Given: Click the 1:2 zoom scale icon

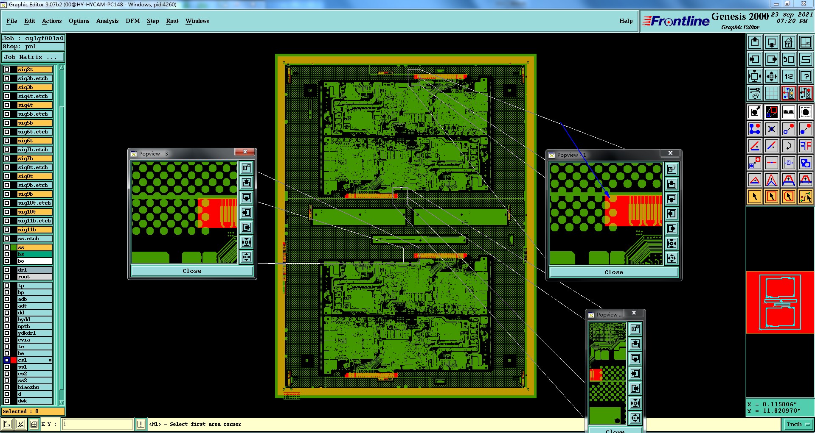Looking at the screenshot, I should click(x=789, y=76).
